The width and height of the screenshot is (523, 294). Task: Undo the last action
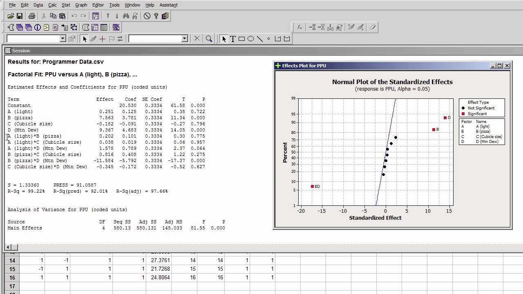click(x=74, y=16)
